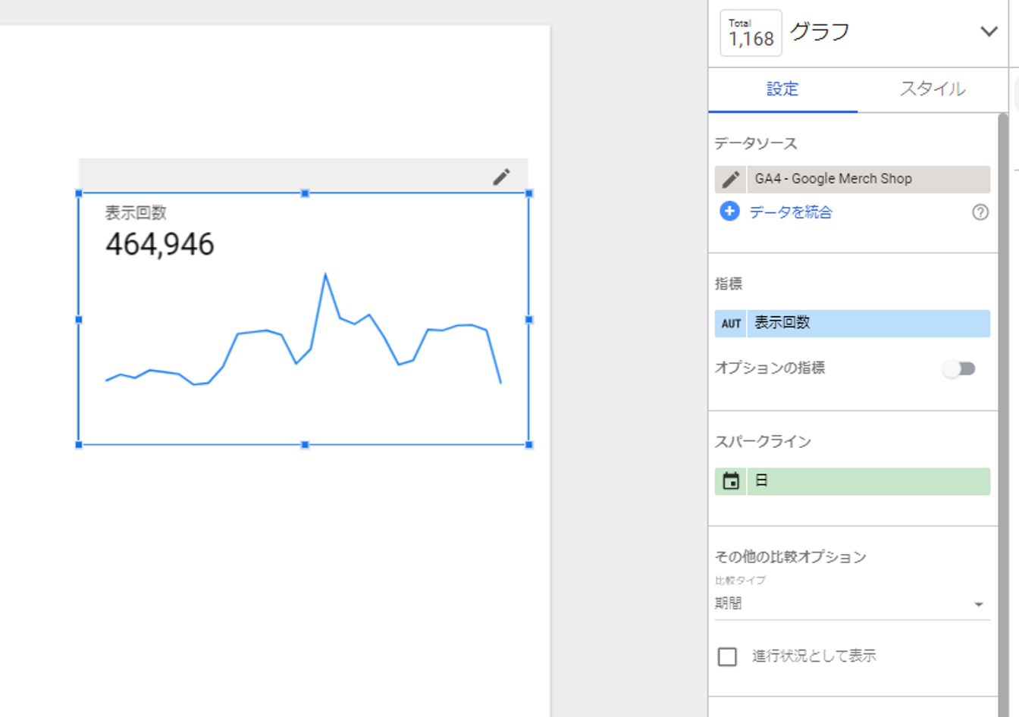Click the 表示回数 metric chip
1019x717 pixels.
[x=868, y=324]
